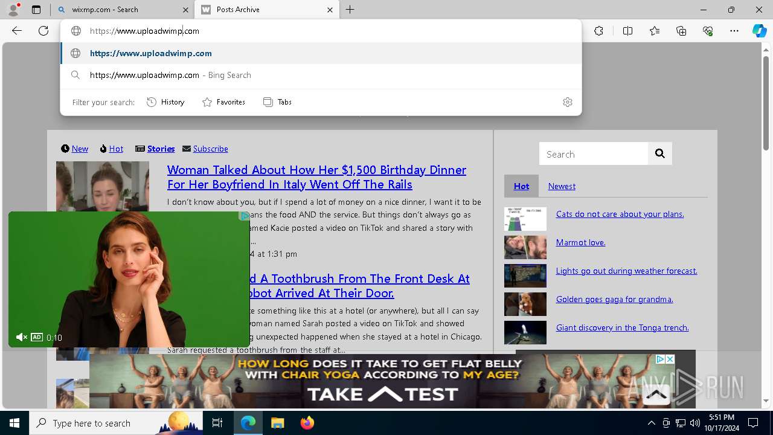The image size is (773, 435).
Task: Click the weather forecast thumbnail
Action: pos(525,276)
